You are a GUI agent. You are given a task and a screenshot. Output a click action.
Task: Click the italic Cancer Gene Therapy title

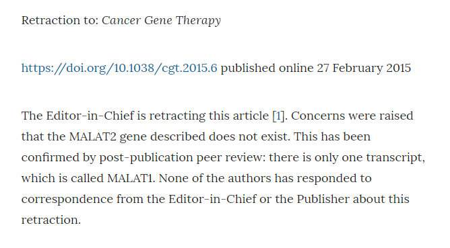(x=161, y=21)
